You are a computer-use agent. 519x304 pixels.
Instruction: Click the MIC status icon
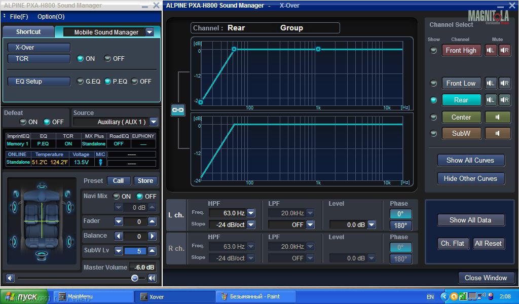click(101, 162)
